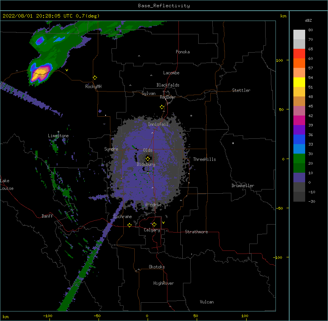328x321 pixels.
Task: Click the Strathmore town label
Action: [196, 232]
